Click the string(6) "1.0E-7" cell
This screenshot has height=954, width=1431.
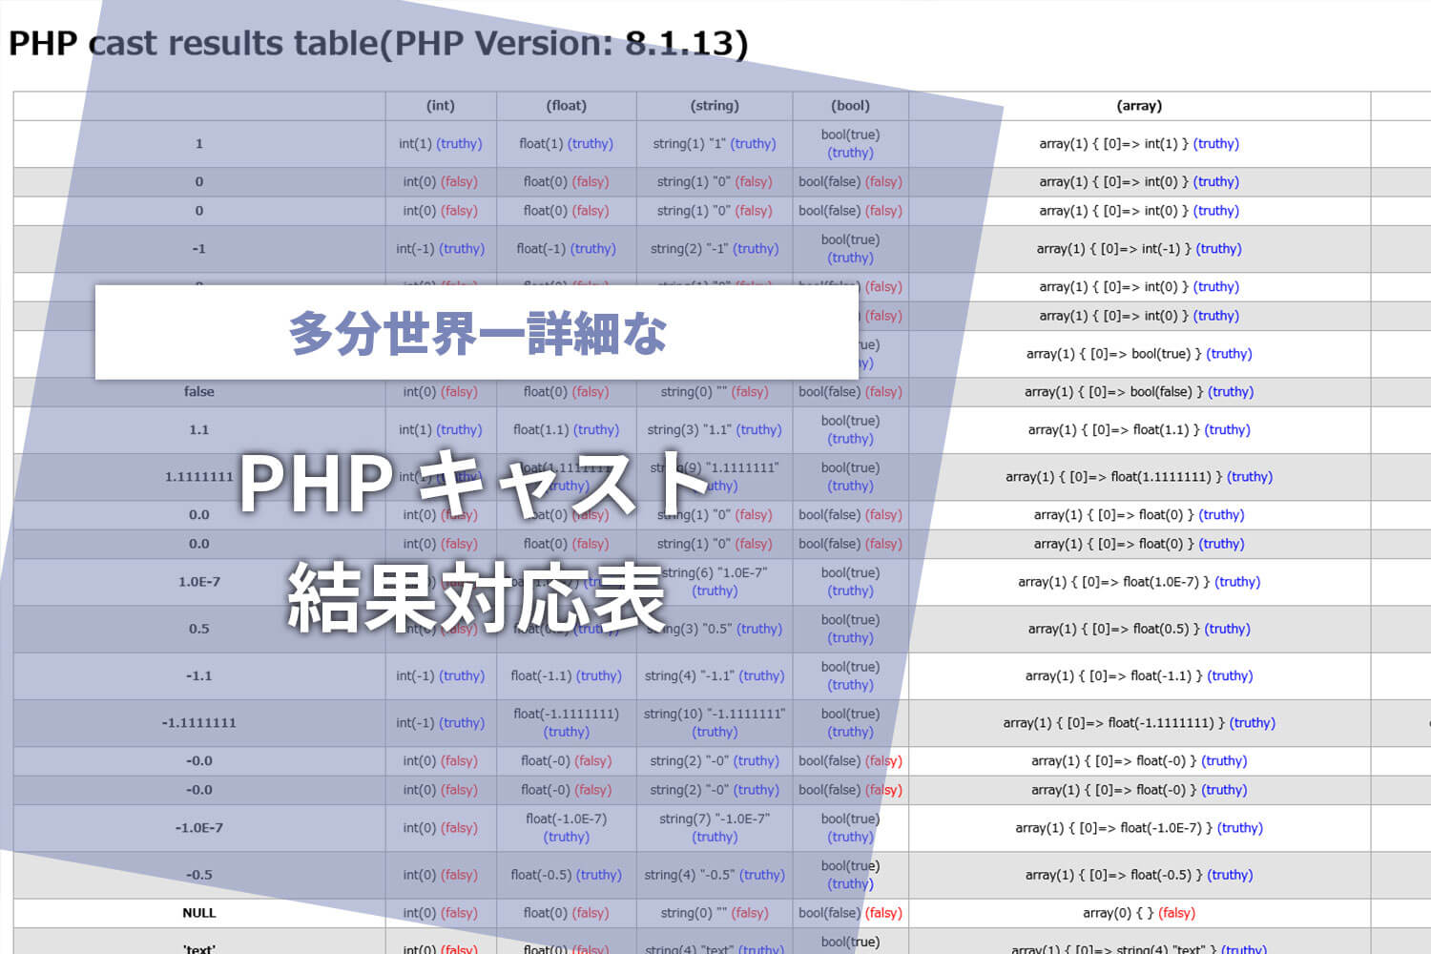tap(715, 582)
